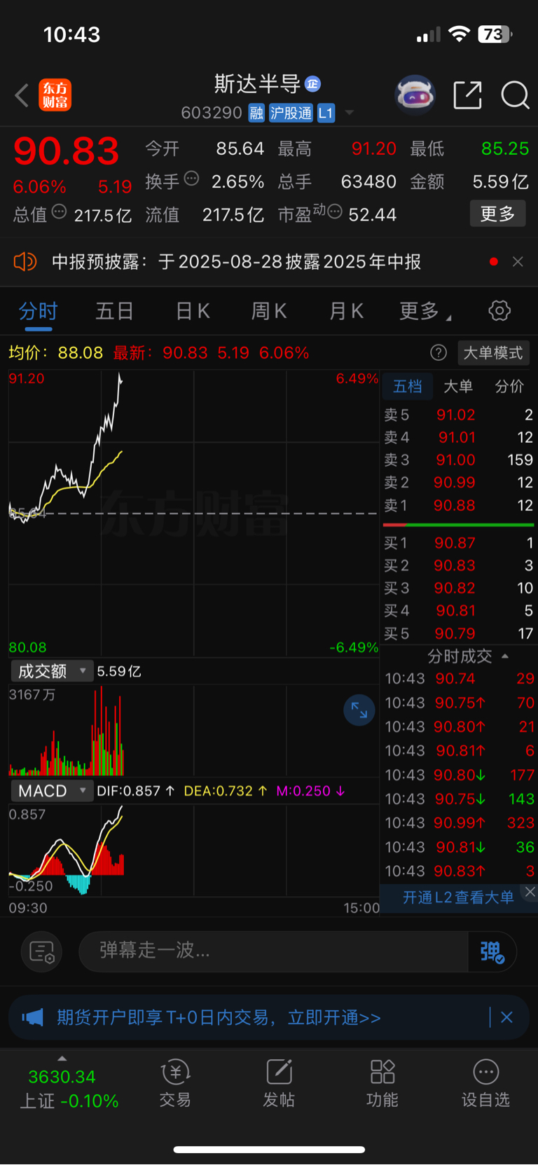The width and height of the screenshot is (538, 1165).
Task: Dismiss the announcement banner with X
Action: click(518, 261)
